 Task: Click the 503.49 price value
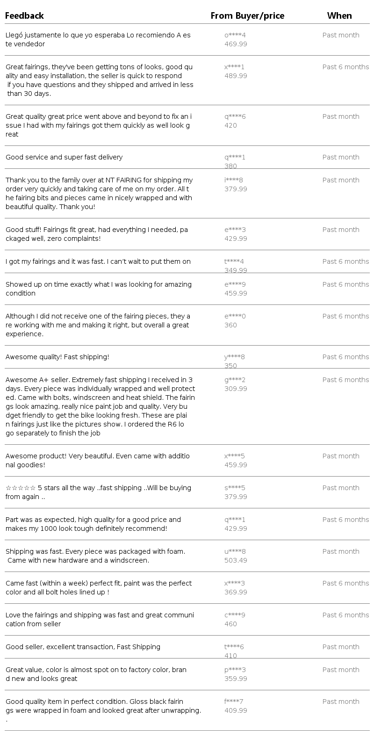click(236, 560)
